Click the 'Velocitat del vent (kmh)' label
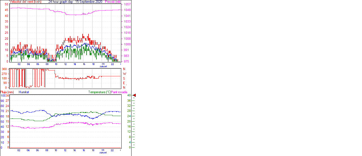362x156 pixels. (25, 2)
